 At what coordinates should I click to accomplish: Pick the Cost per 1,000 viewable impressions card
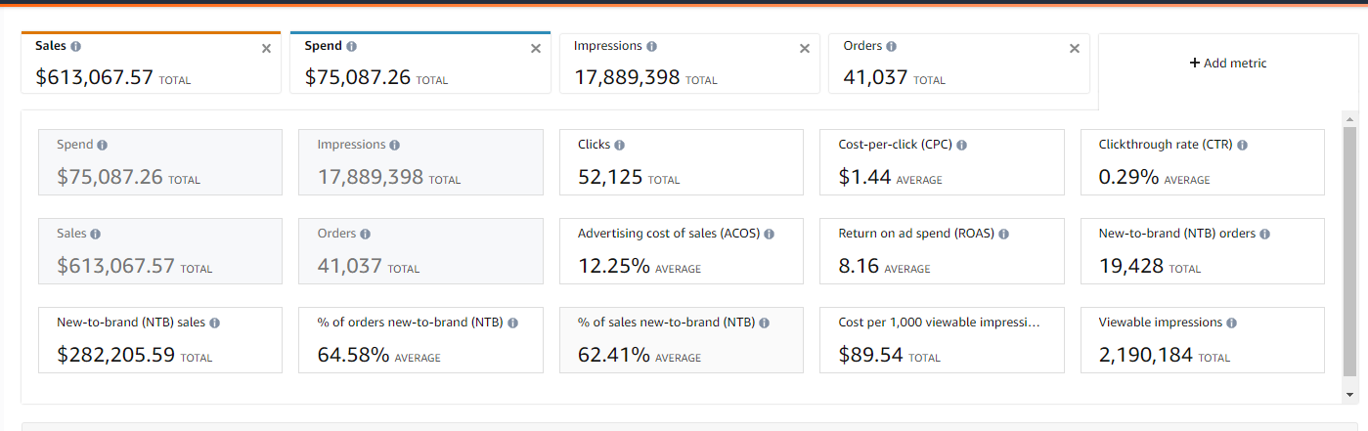[942, 340]
